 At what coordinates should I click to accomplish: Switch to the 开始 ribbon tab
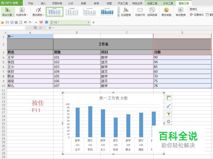tap(30, 3)
